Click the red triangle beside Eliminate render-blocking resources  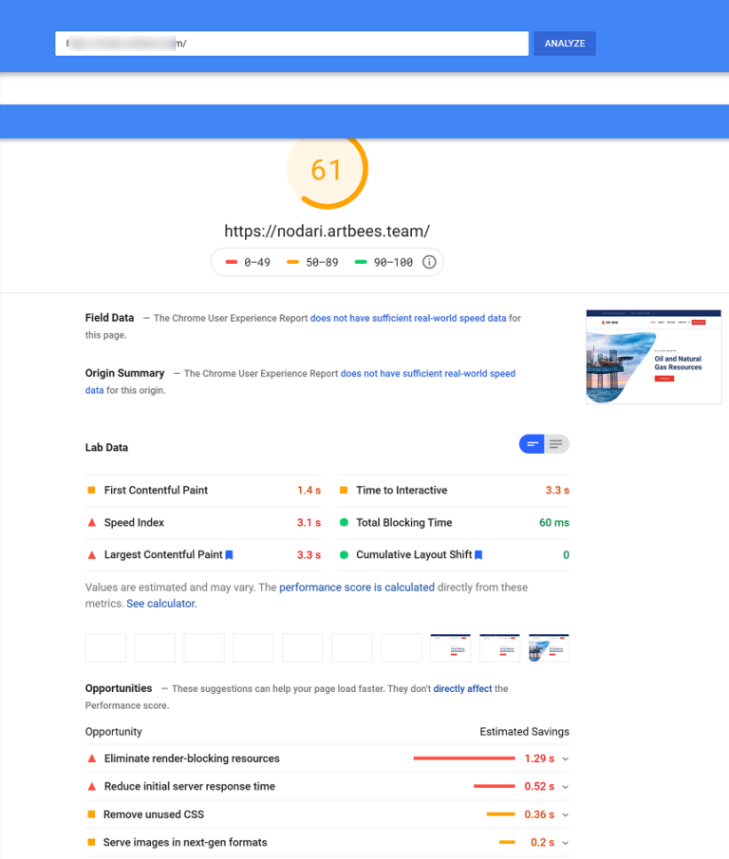click(x=92, y=759)
